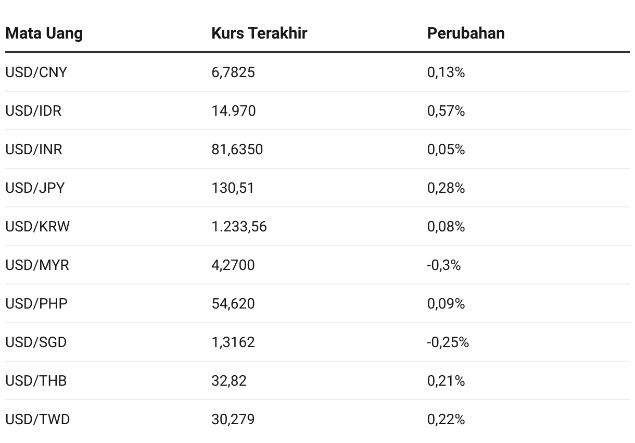Select the Perubahan column header
Image resolution: width=635 pixels, height=443 pixels.
pyautogui.click(x=466, y=33)
